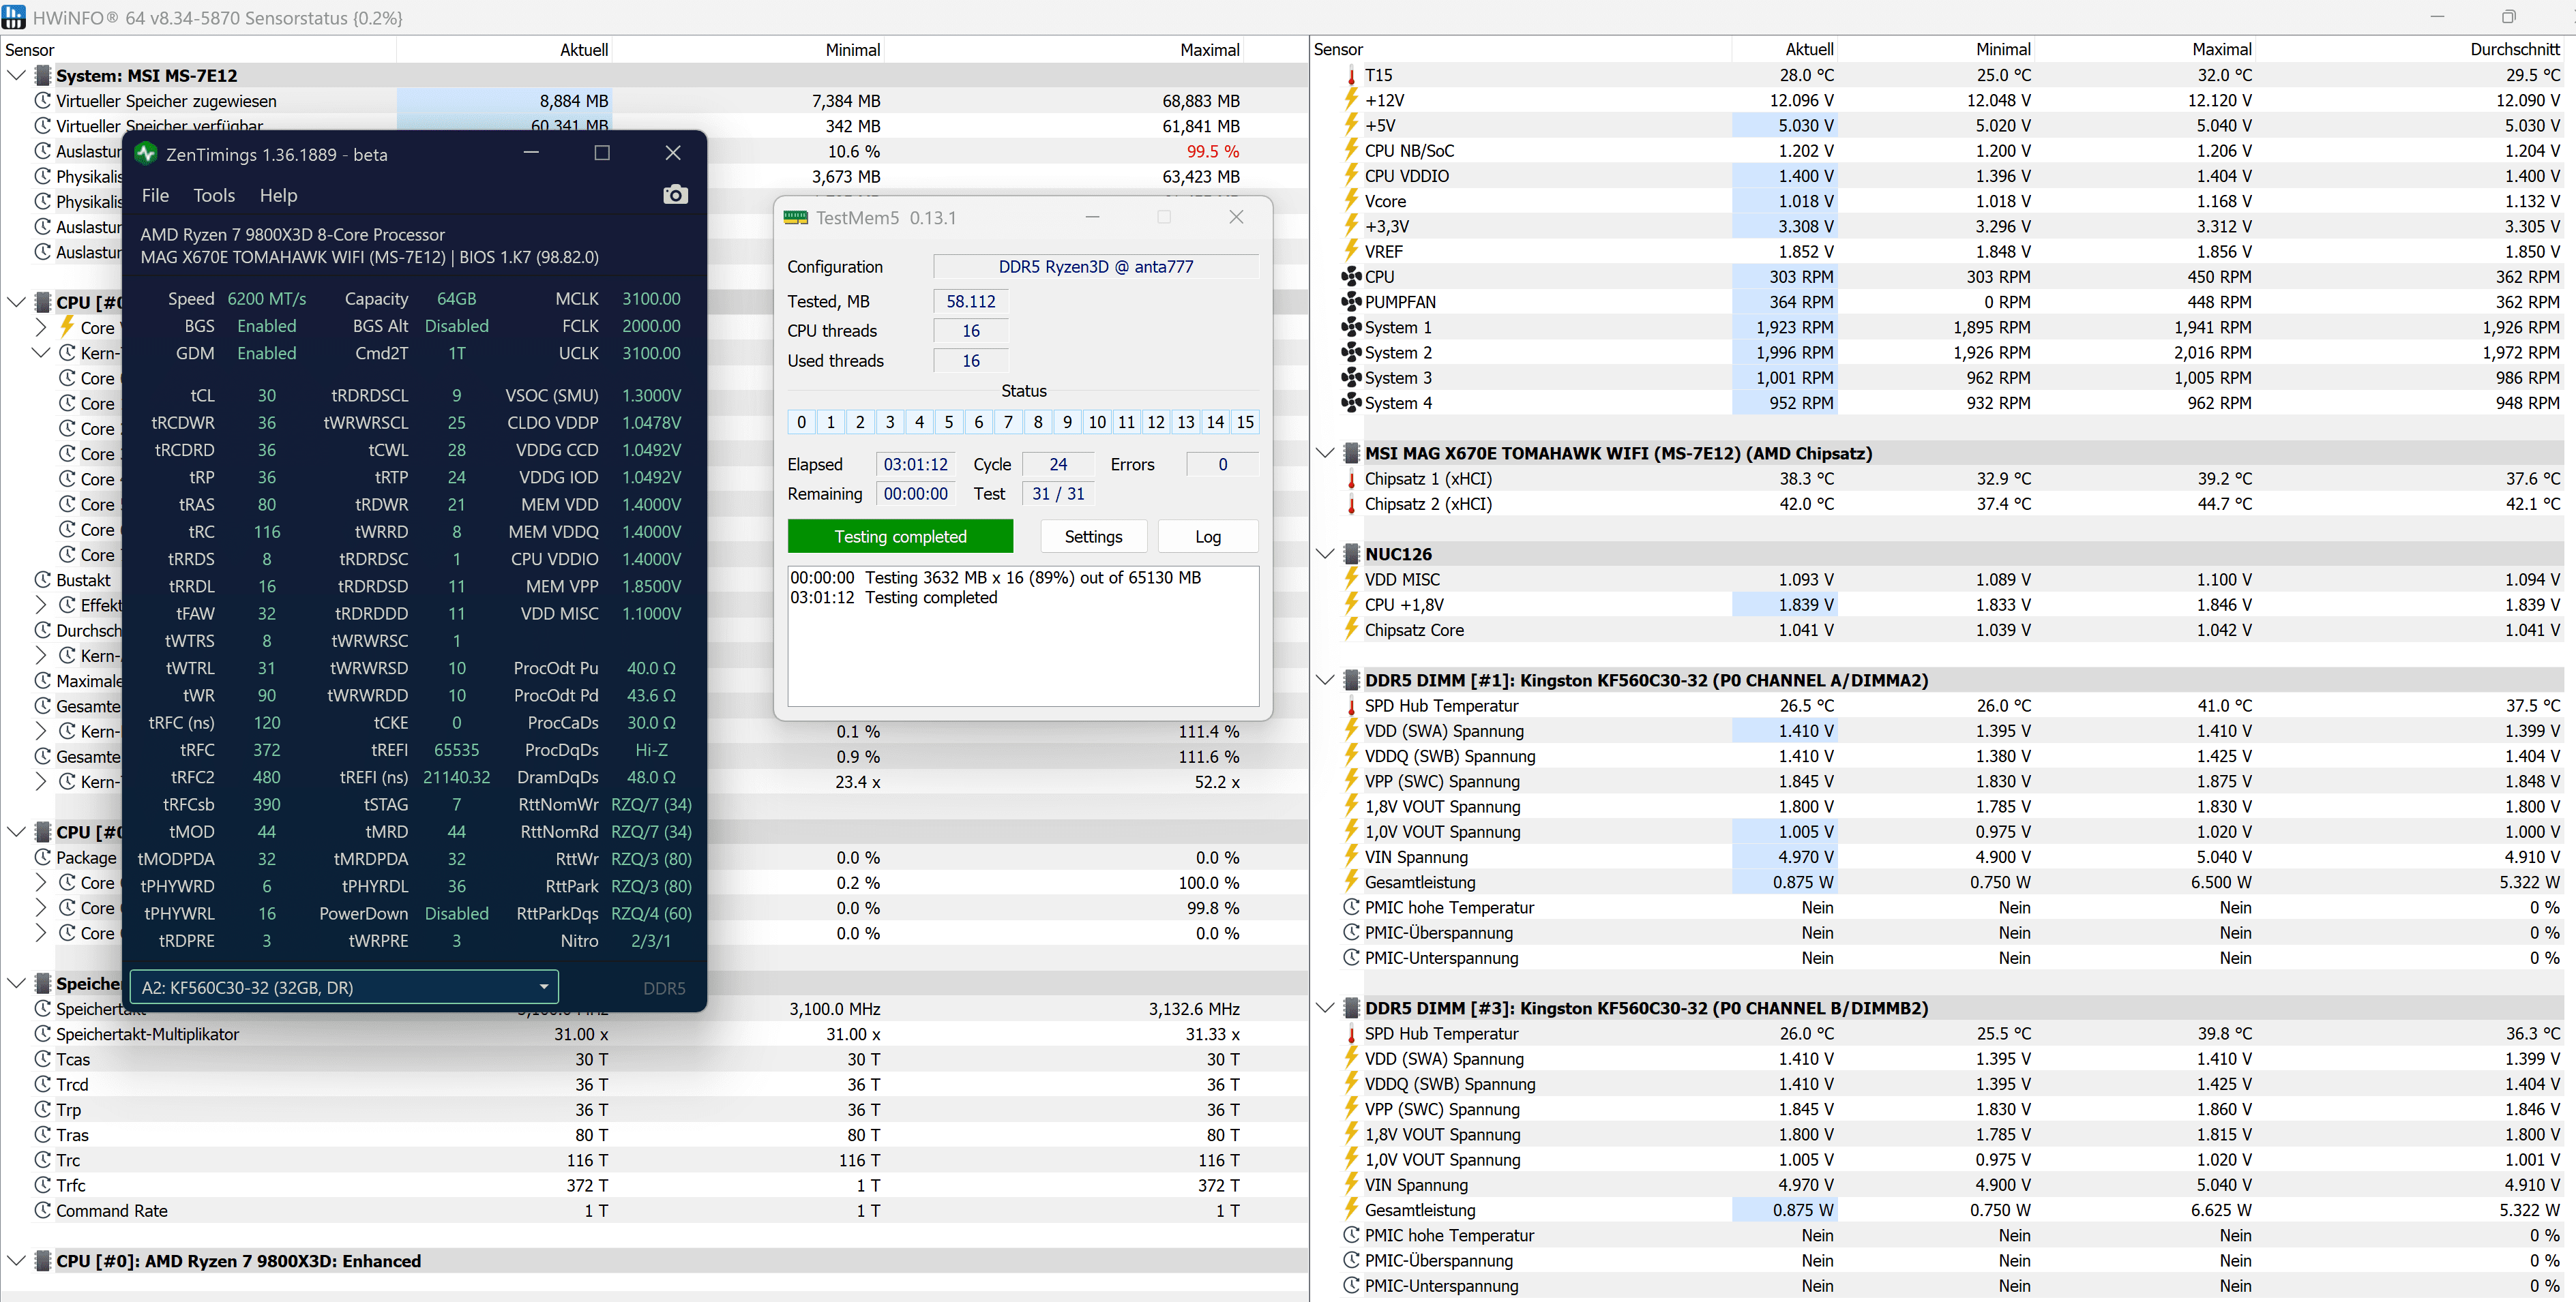Screen dimensions: 2576x1302
Task: Open TestMem5 Settings
Action: tap(1093, 536)
